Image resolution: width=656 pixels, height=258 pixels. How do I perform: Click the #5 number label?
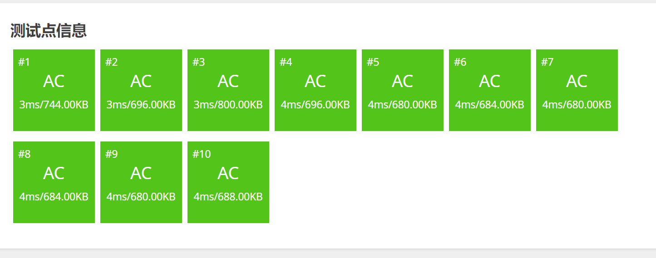[373, 63]
